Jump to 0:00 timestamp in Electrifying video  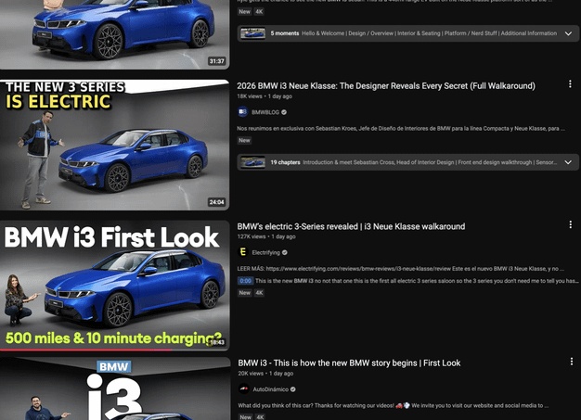coord(245,280)
